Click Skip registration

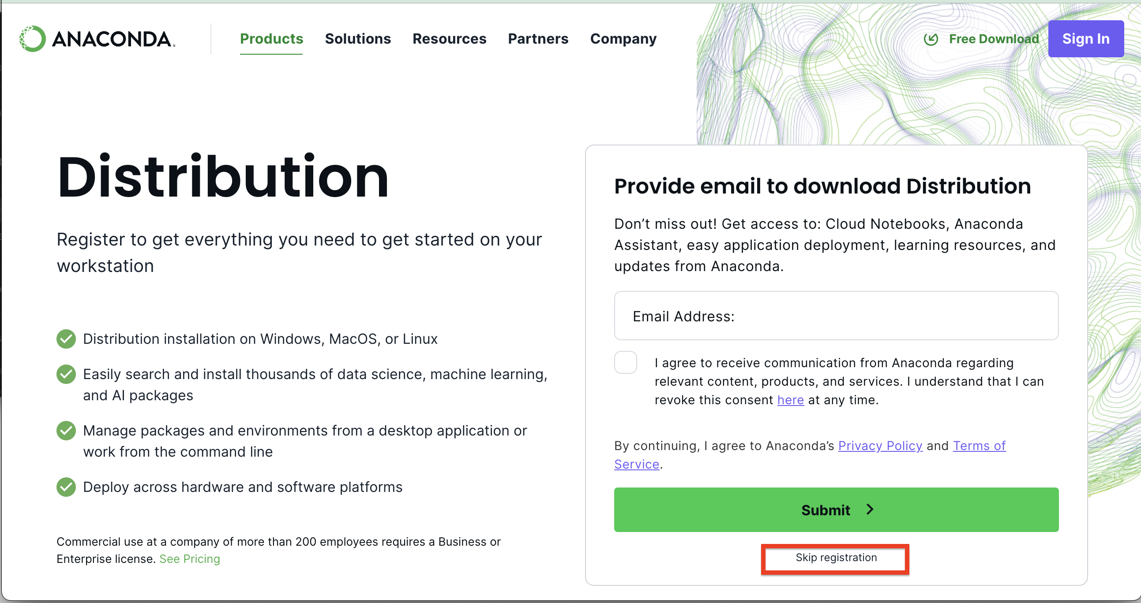pyautogui.click(x=836, y=558)
